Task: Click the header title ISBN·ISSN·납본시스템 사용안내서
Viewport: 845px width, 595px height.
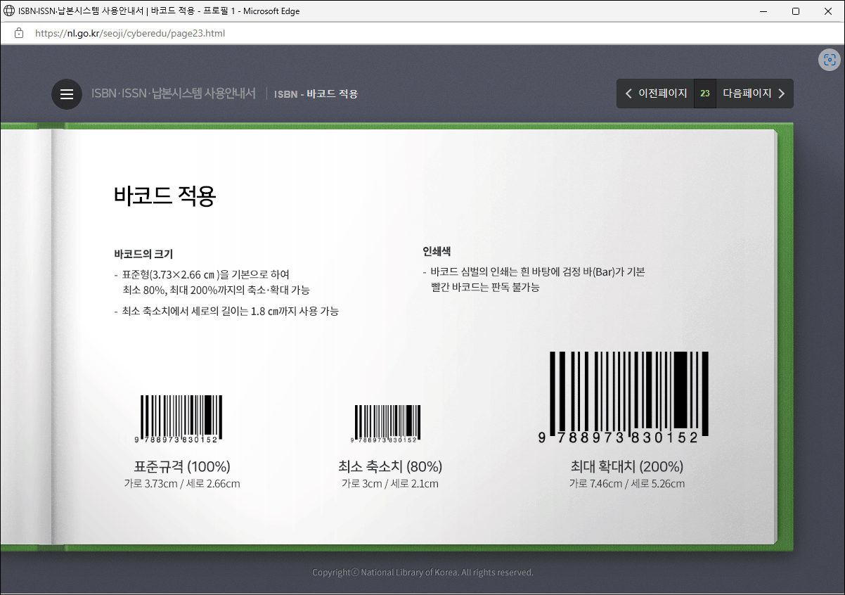Action: [174, 94]
